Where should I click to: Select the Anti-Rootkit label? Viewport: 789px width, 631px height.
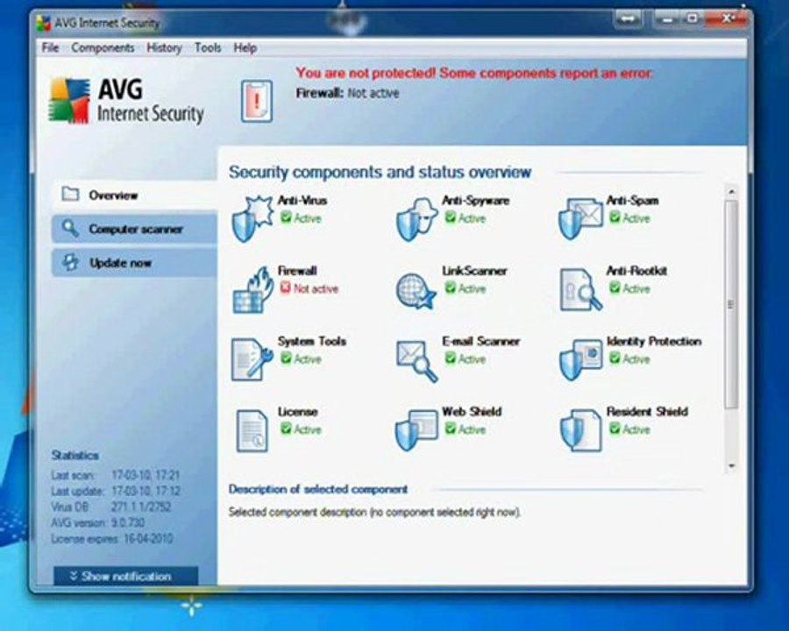click(x=636, y=271)
